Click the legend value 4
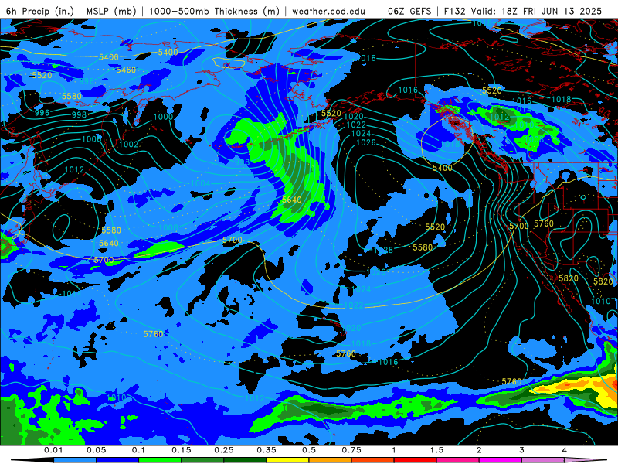This screenshot has height=464, width=618. [x=564, y=450]
